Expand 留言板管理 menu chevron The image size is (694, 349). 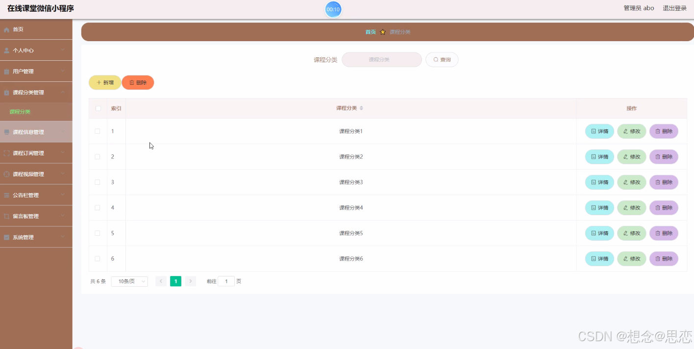coord(63,216)
